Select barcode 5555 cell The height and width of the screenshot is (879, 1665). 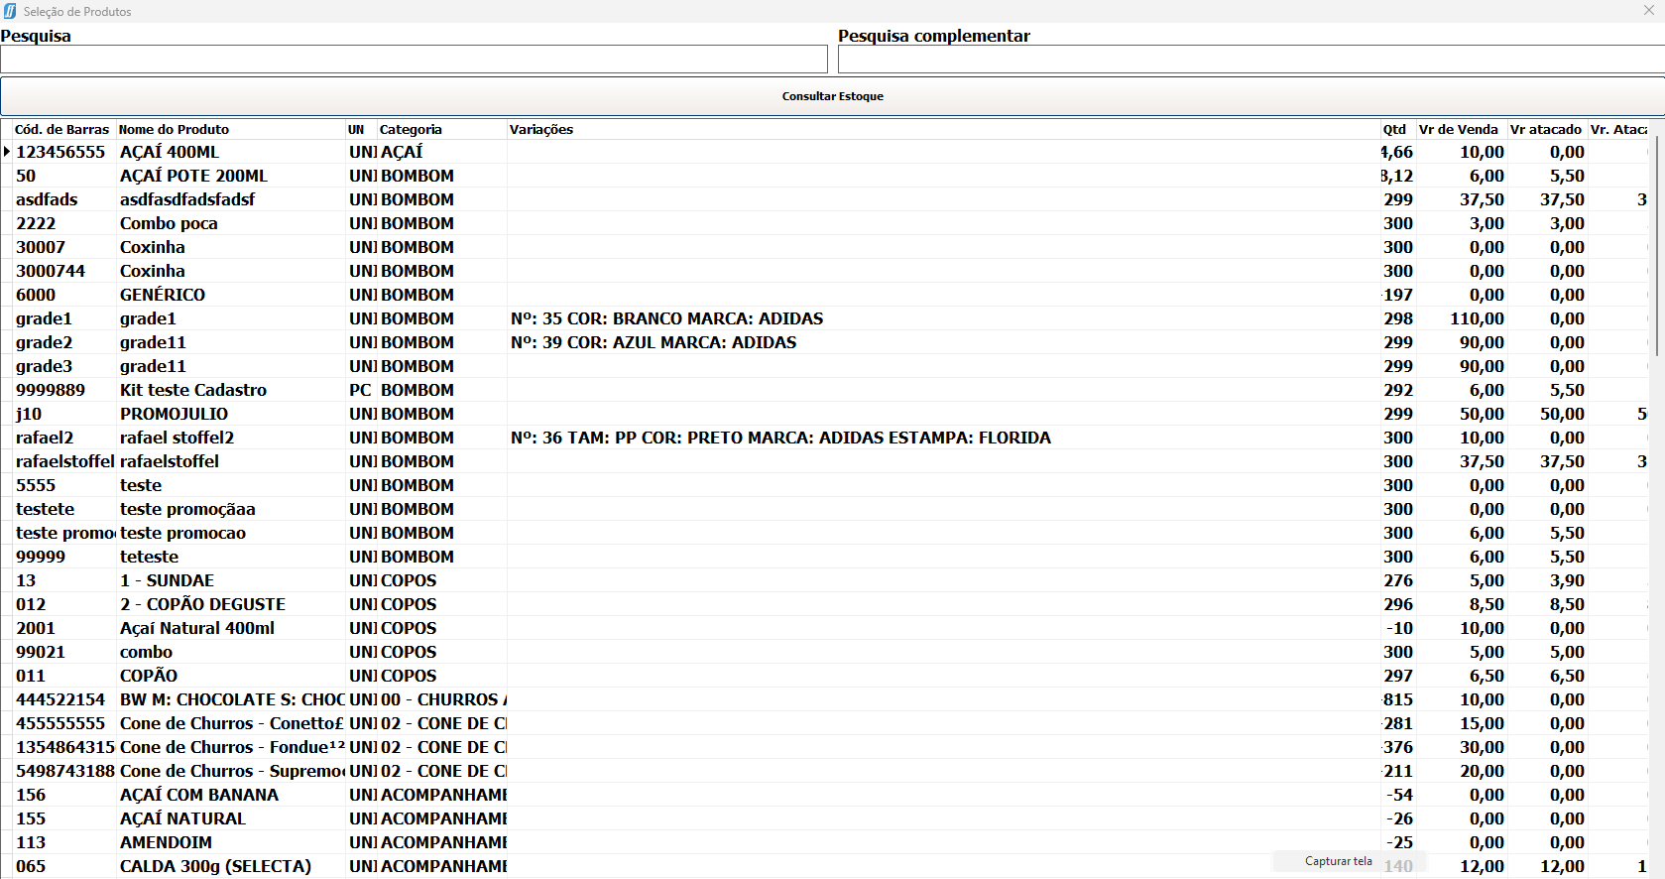(x=36, y=485)
